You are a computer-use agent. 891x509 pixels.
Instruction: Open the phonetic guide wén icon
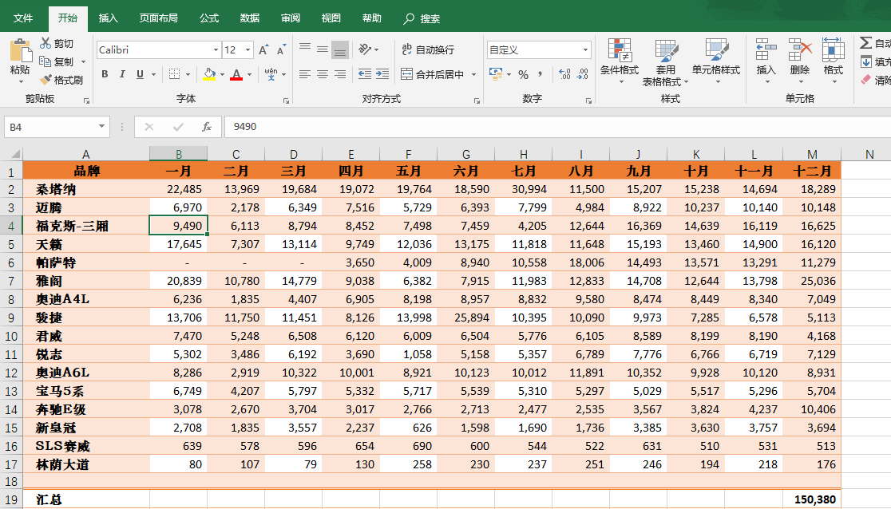[271, 74]
